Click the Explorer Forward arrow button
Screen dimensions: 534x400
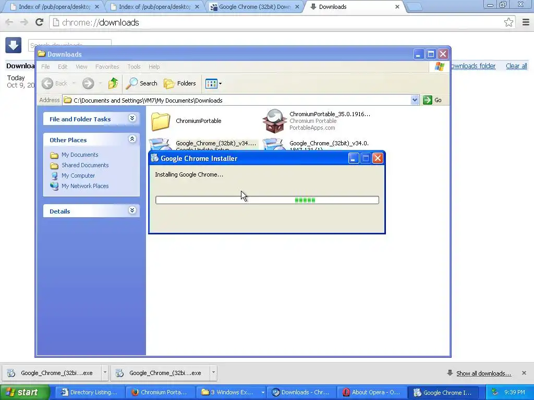(88, 83)
